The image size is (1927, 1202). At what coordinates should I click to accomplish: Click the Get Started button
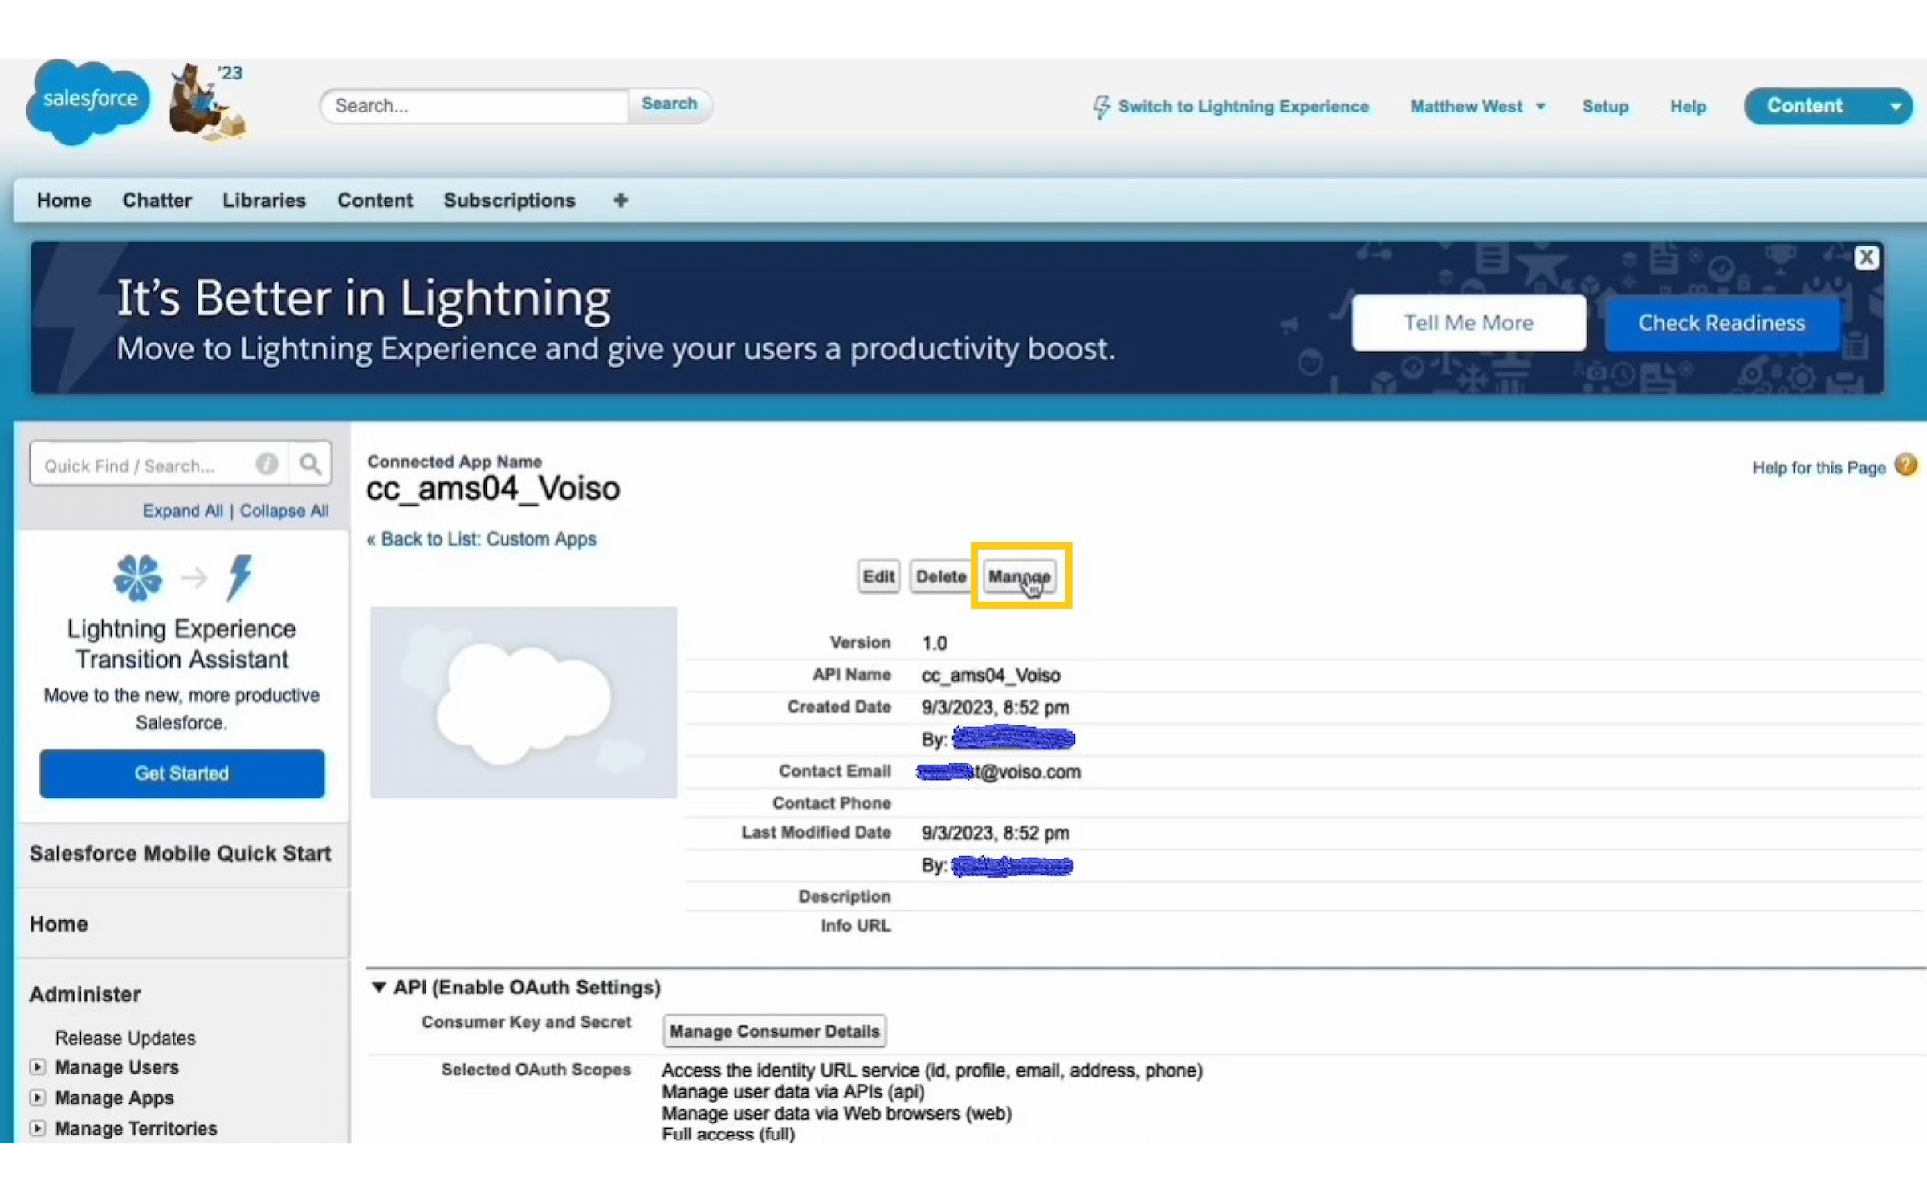point(182,774)
